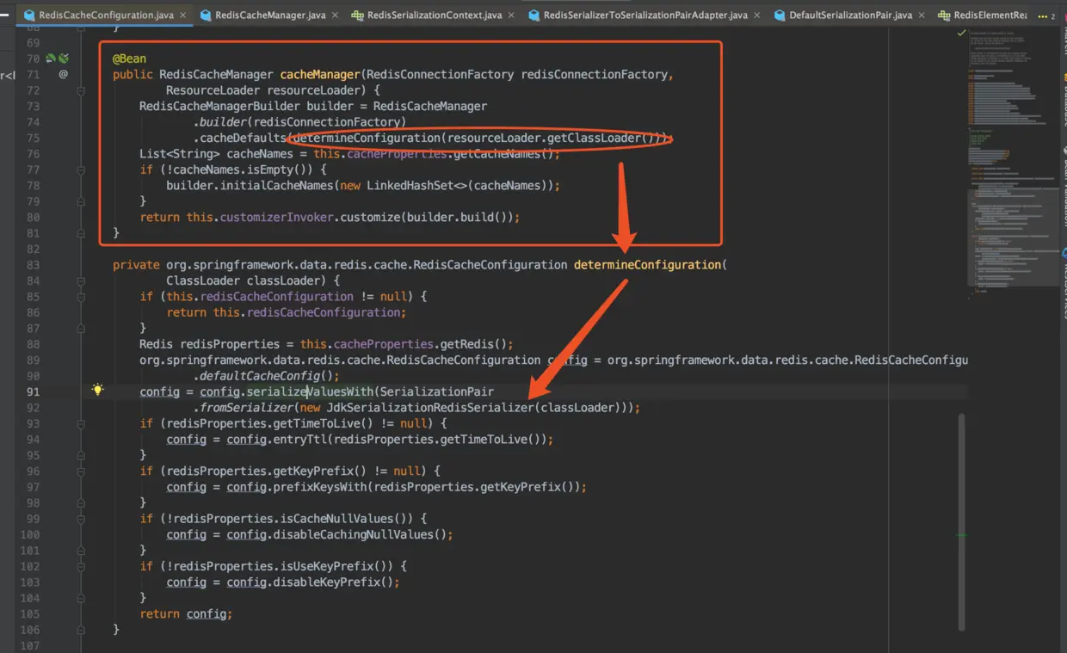Click green checkmark inspection status indicator
Image resolution: width=1067 pixels, height=653 pixels.
coord(962,33)
